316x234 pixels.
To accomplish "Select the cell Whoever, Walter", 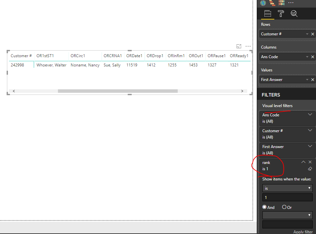I will [51, 65].
